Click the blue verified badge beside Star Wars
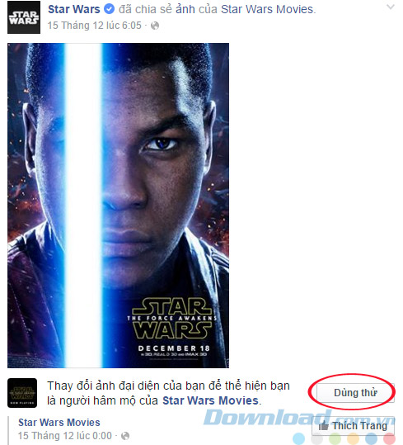Viewport: 403px width, 445px height. coord(110,9)
